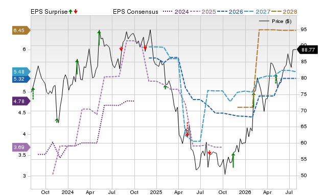Click the light blue 5.48 value badge
Viewport: 327px width, 195px height.
(21, 72)
